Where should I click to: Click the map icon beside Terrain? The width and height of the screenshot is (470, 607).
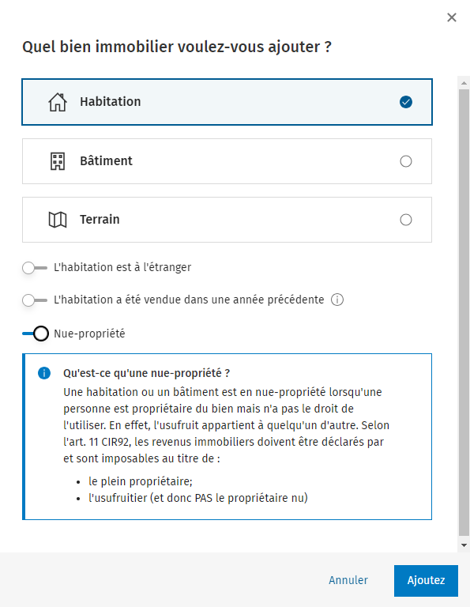click(58, 220)
